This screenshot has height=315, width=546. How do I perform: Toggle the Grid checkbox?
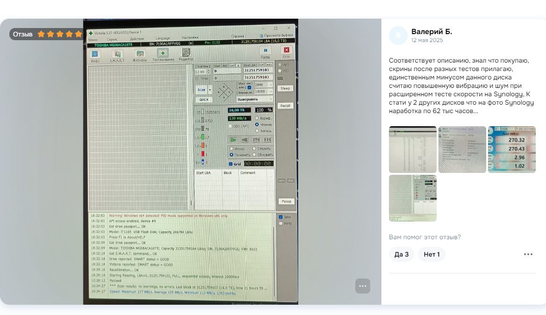230,164
